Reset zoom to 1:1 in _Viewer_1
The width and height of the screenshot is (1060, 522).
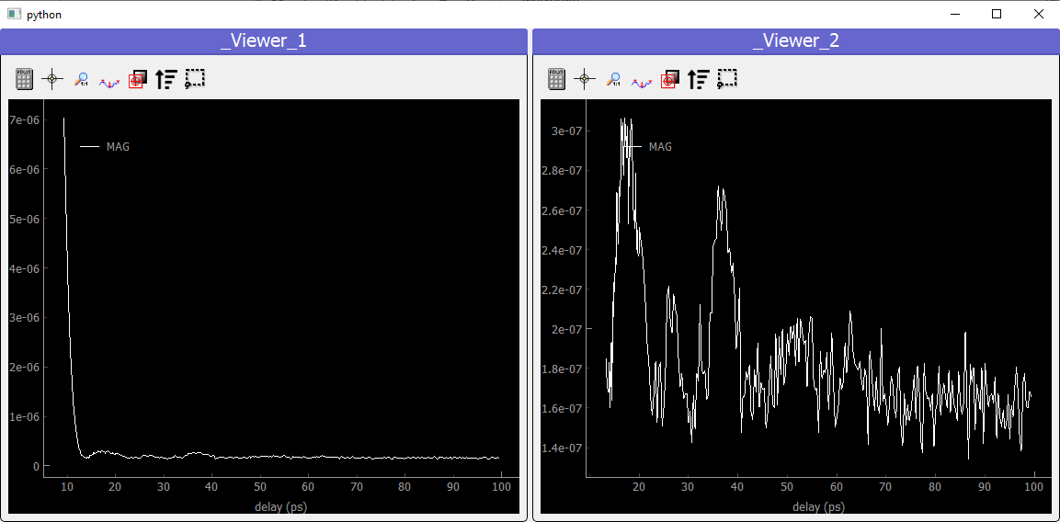pyautogui.click(x=81, y=79)
